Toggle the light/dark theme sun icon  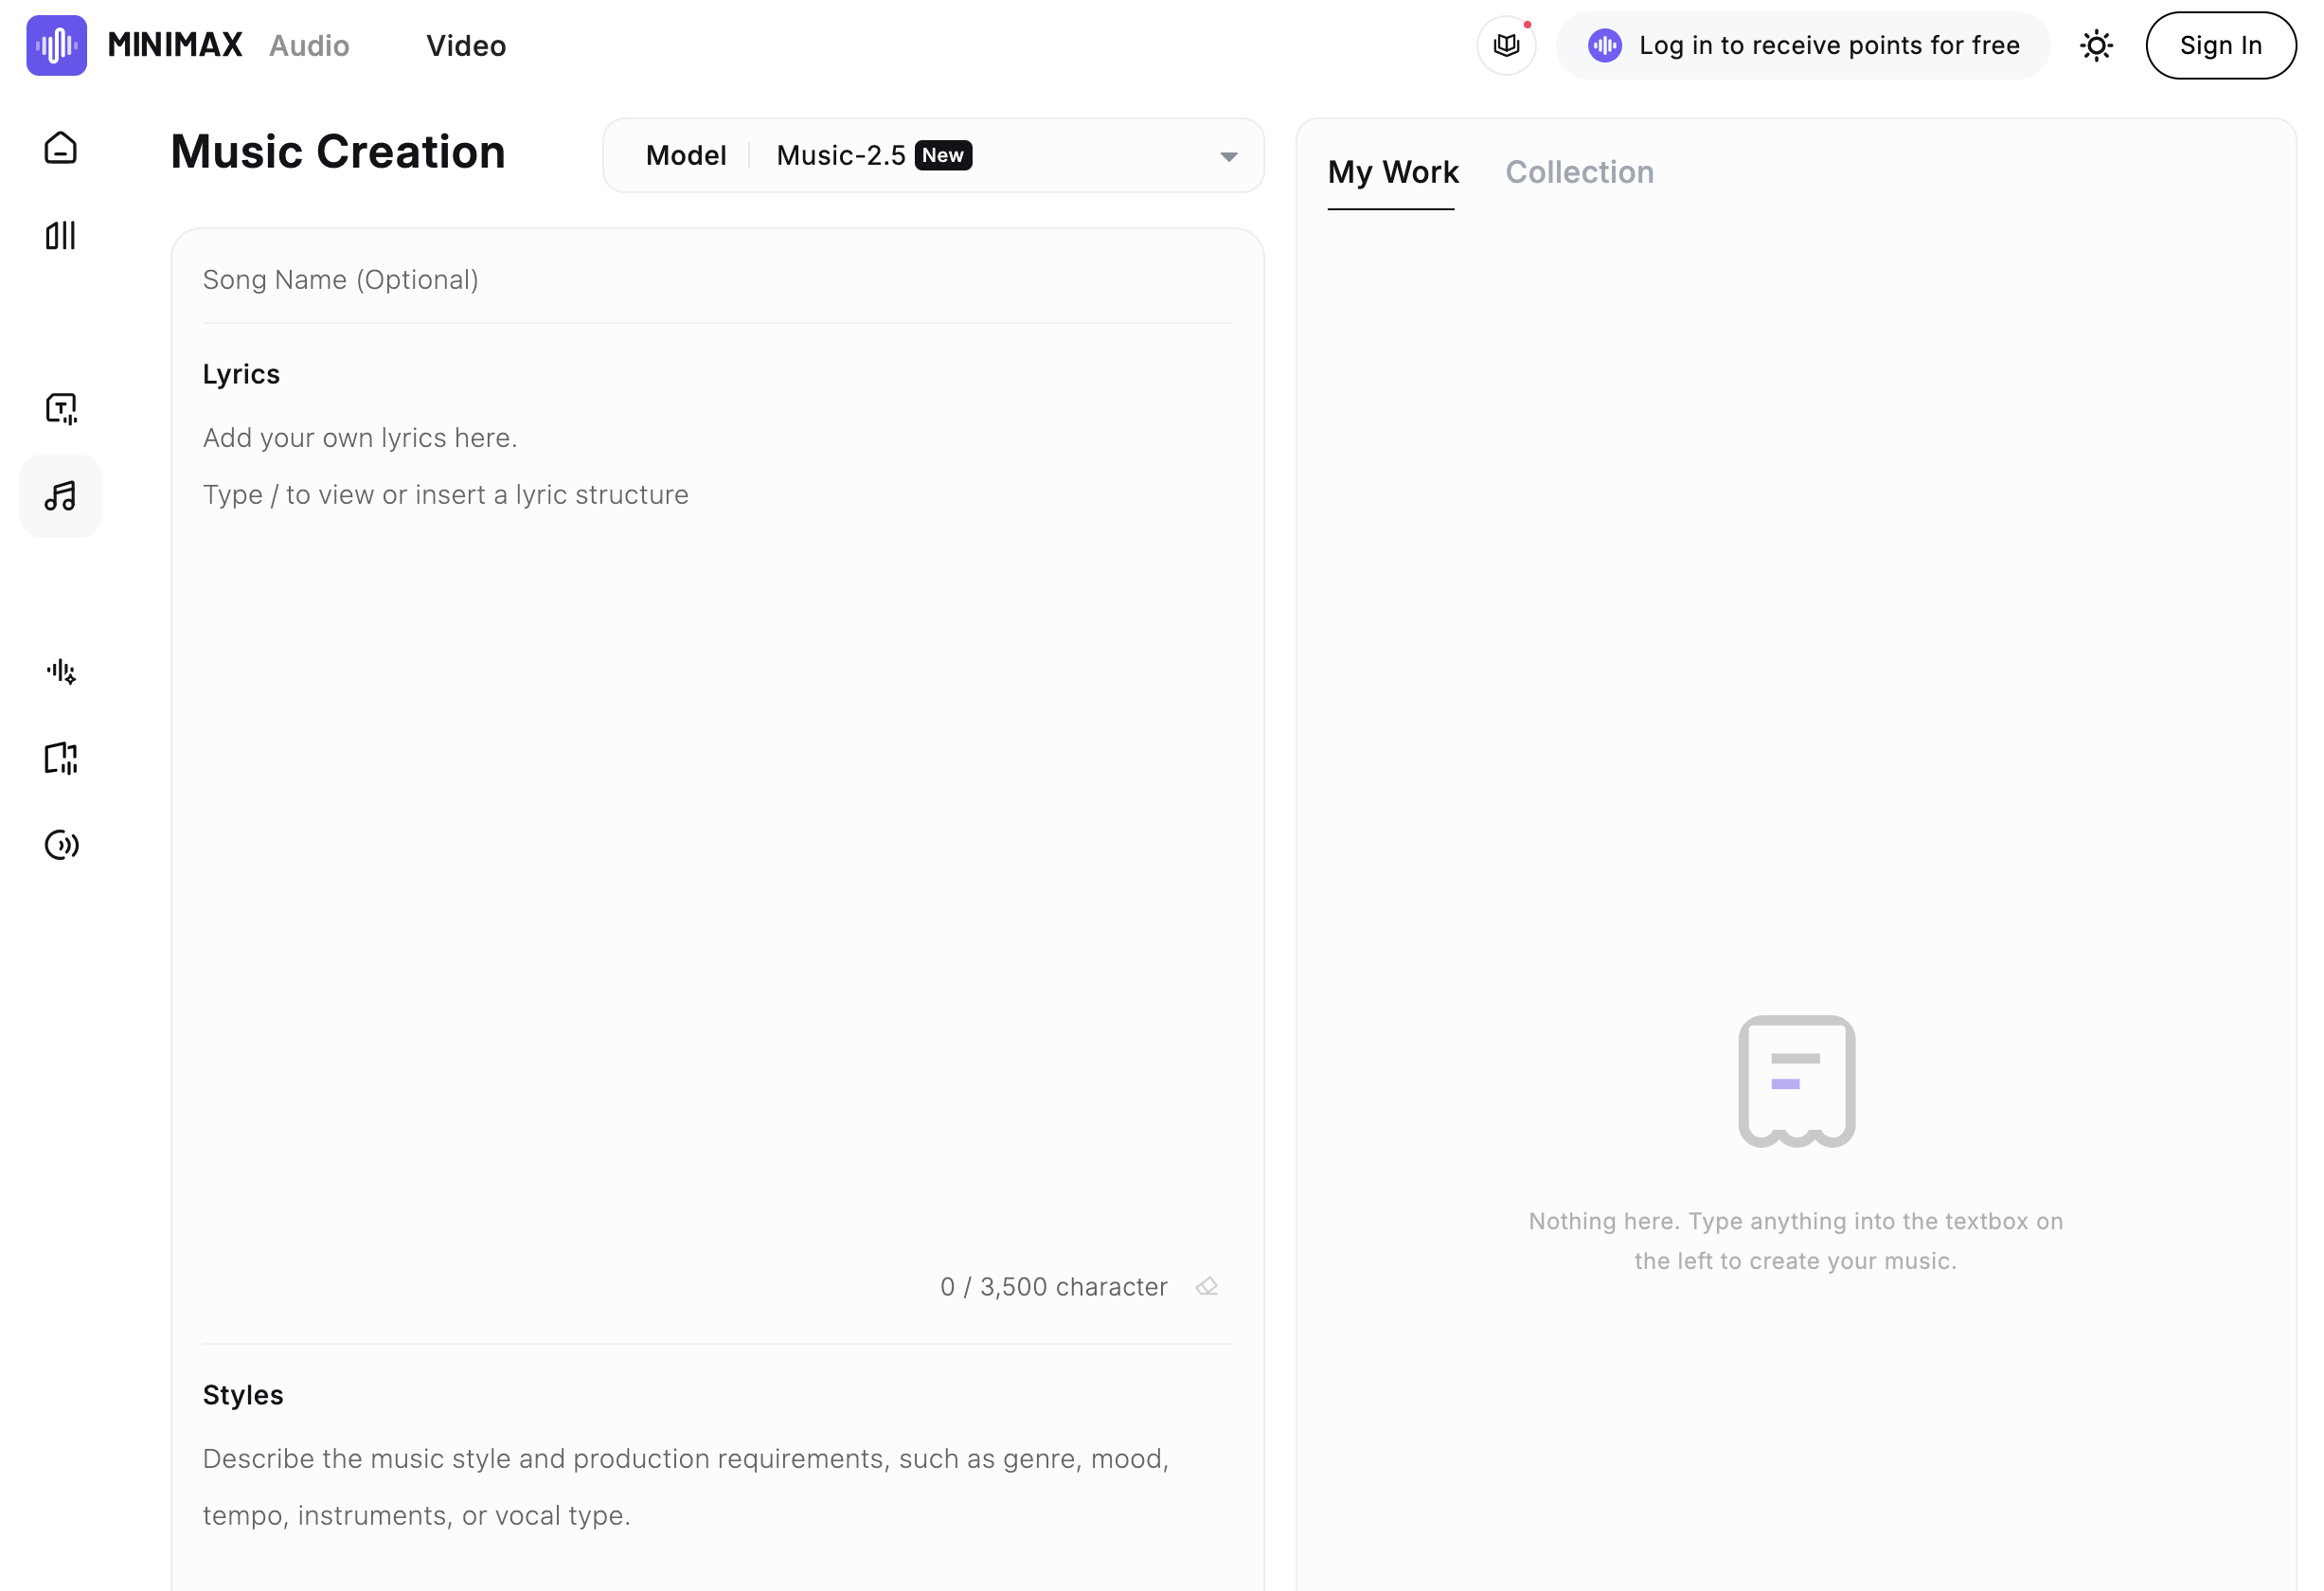coord(2096,45)
